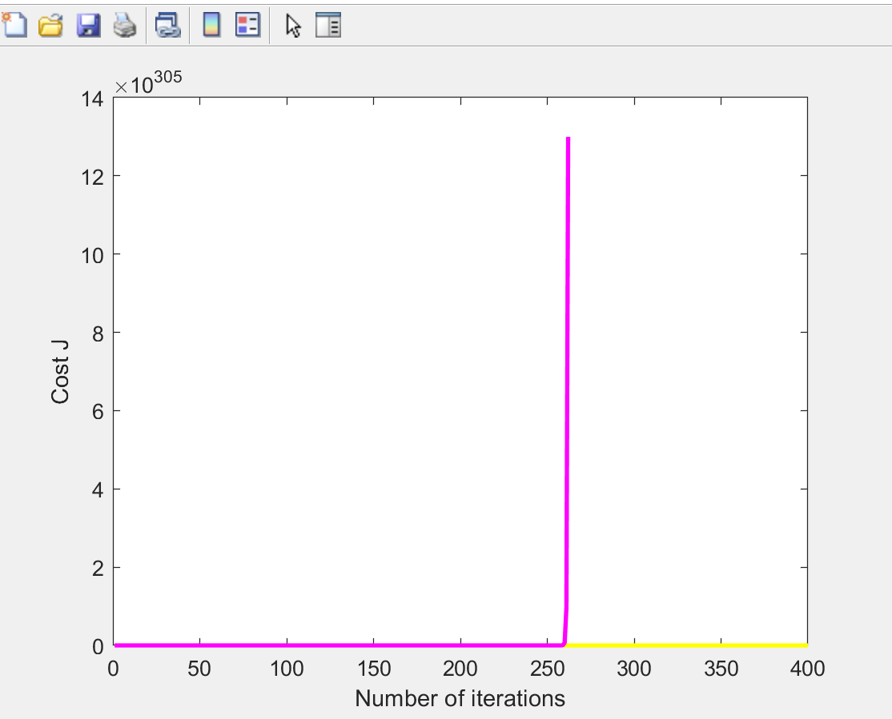
Task: Click the New Figure icon
Action: [x=15, y=26]
